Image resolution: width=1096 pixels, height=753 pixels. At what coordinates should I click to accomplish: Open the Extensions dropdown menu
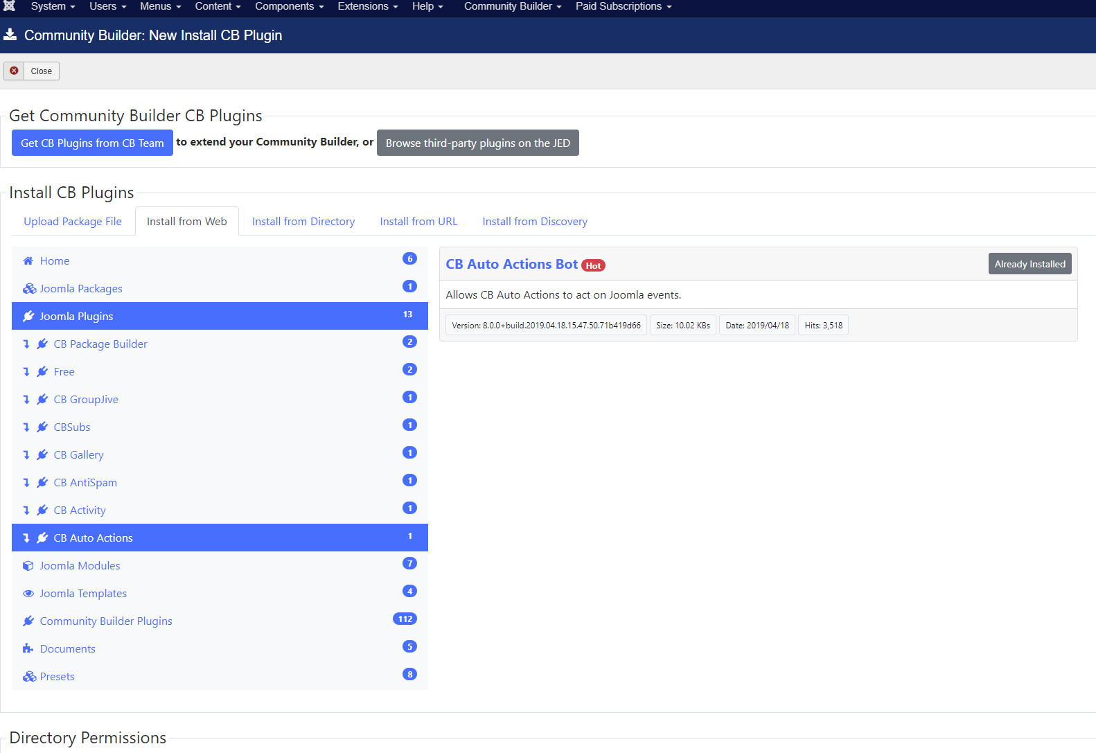pyautogui.click(x=368, y=6)
